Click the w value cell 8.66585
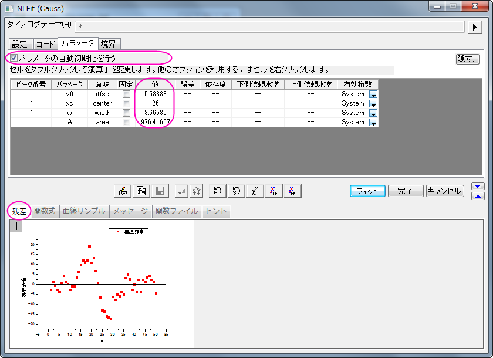Screen dimensions: 493x358 [x=155, y=113]
